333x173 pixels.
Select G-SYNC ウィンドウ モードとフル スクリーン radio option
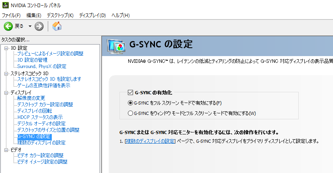130,113
